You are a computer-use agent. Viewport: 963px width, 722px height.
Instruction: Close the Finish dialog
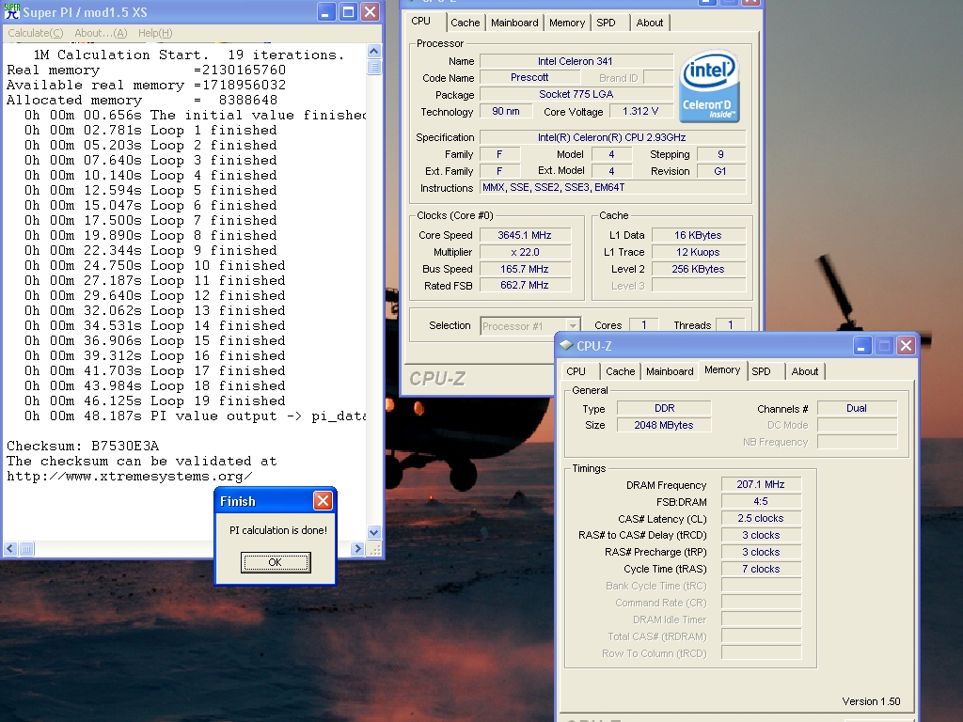(x=323, y=501)
